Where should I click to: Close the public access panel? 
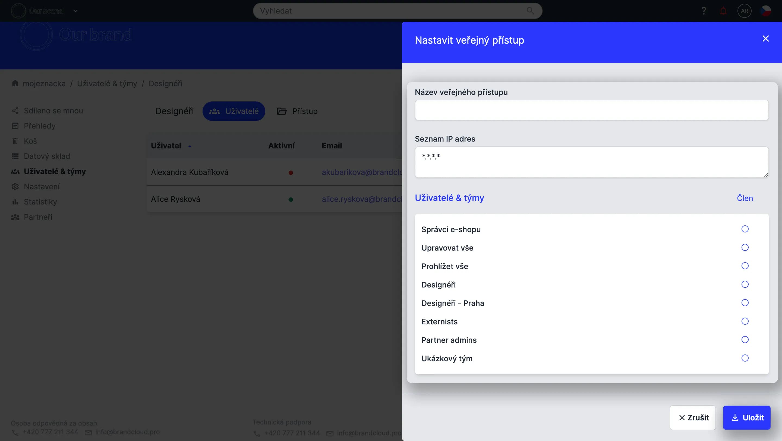point(765,39)
